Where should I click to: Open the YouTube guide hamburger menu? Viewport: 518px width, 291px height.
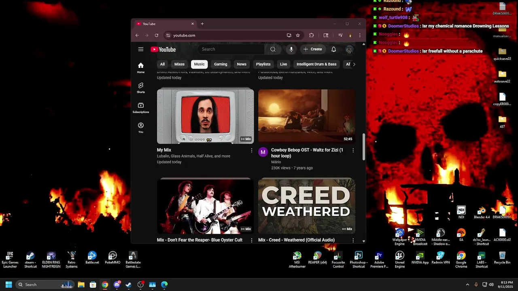[141, 49]
